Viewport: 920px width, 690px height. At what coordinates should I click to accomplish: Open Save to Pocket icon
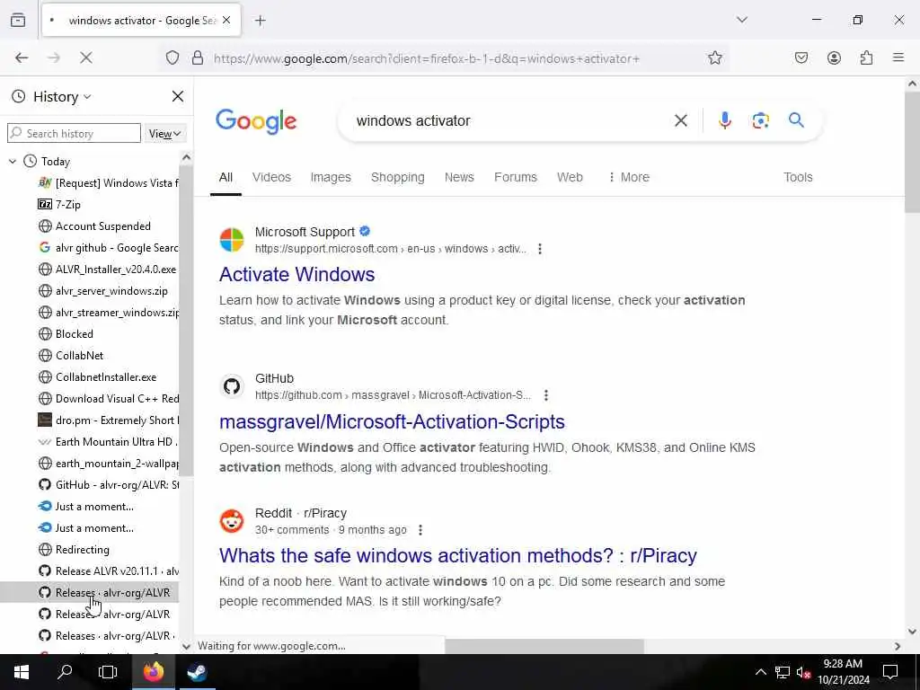(801, 57)
